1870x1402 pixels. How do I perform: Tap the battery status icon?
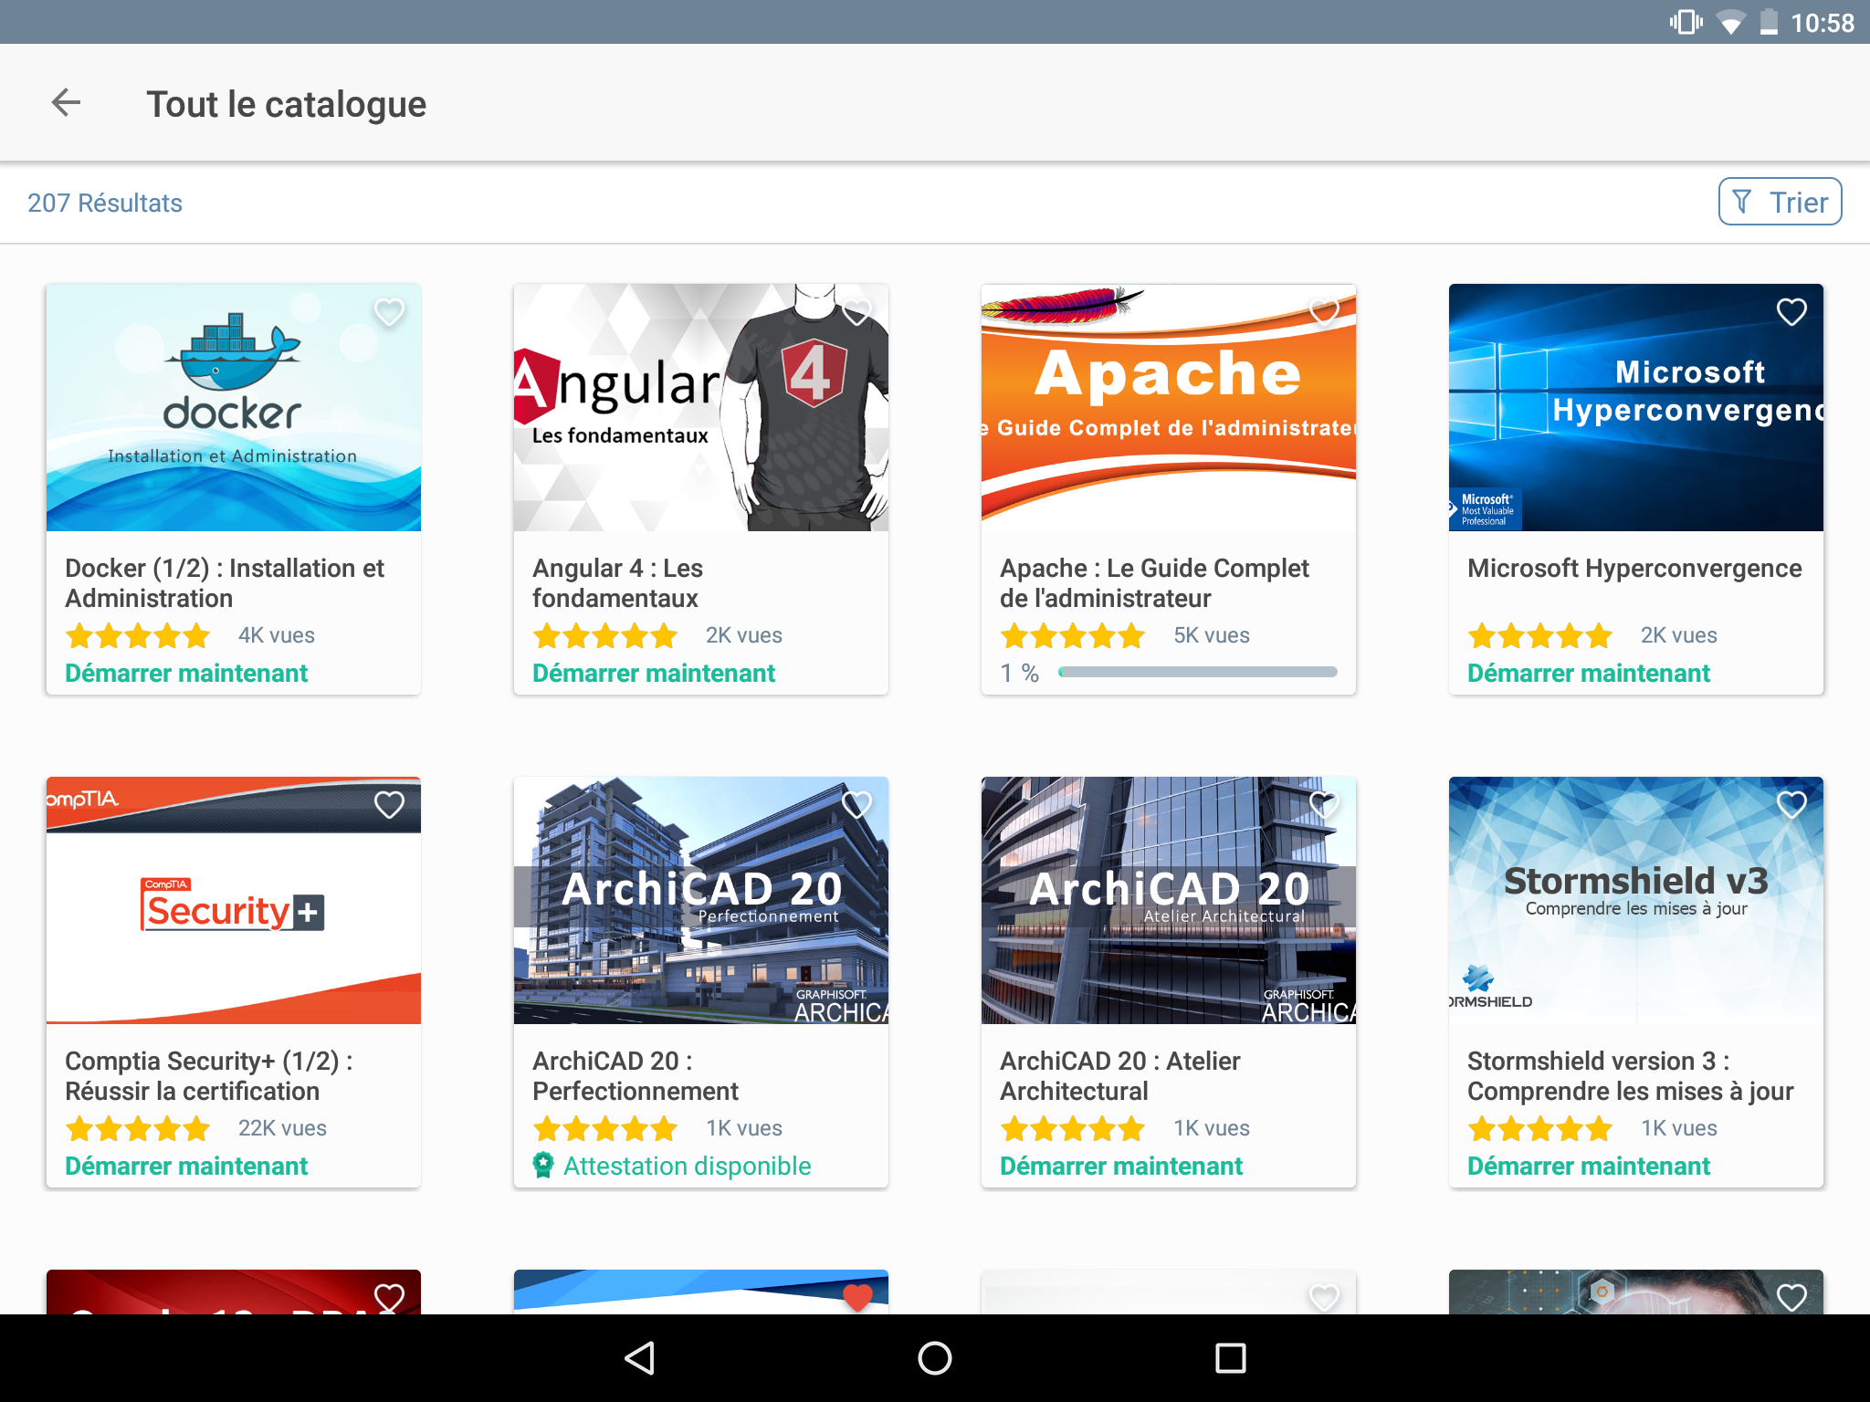[x=1769, y=22]
